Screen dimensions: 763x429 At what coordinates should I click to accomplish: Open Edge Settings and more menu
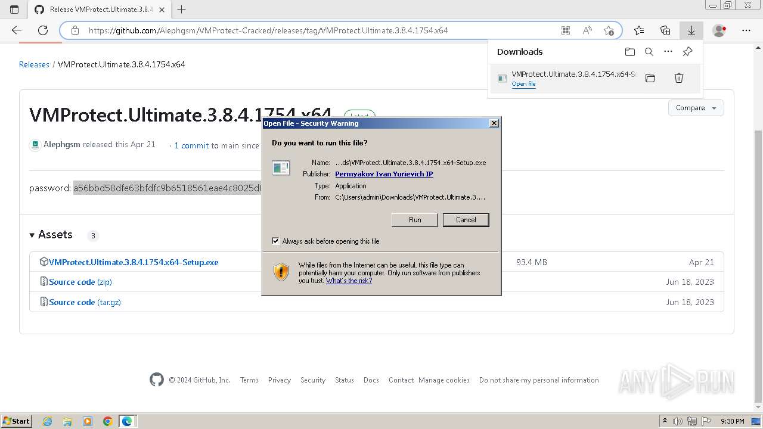[x=746, y=30]
